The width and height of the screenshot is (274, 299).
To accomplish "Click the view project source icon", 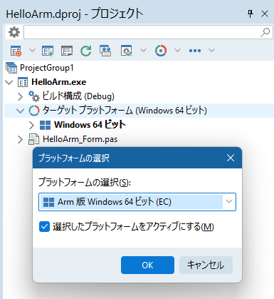I will [67, 51].
